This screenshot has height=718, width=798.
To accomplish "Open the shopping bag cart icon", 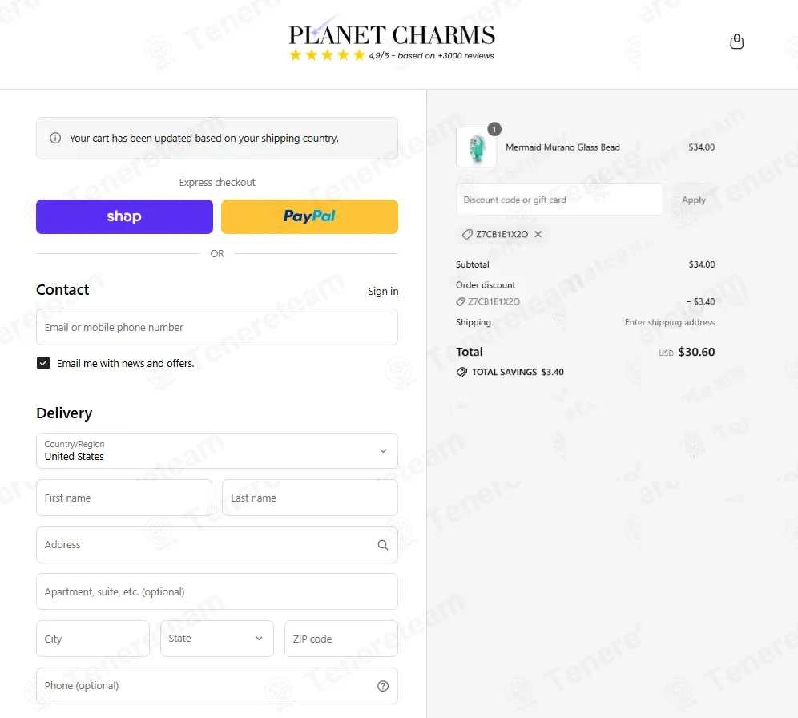I will click(x=736, y=41).
